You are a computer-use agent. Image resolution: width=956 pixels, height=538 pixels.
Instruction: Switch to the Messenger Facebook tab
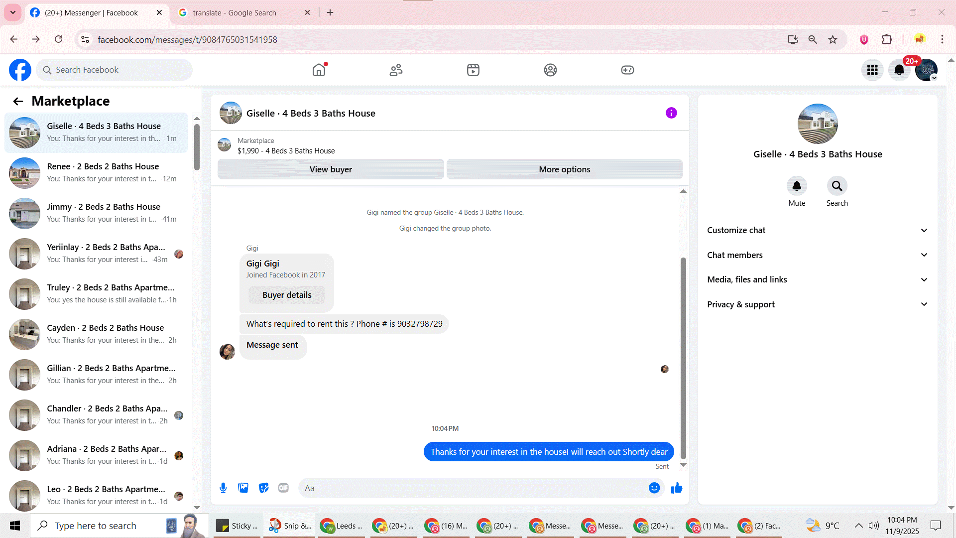coord(96,13)
